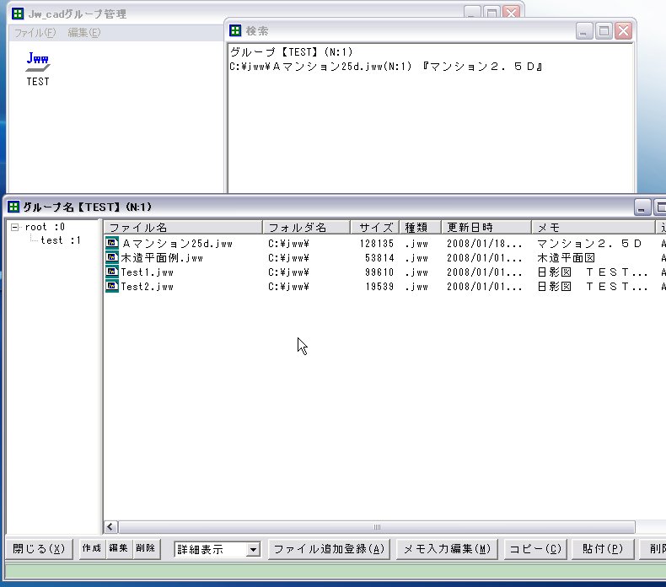Click ファイル追加登録(A) button
Screen dimensions: 666x587
point(329,549)
